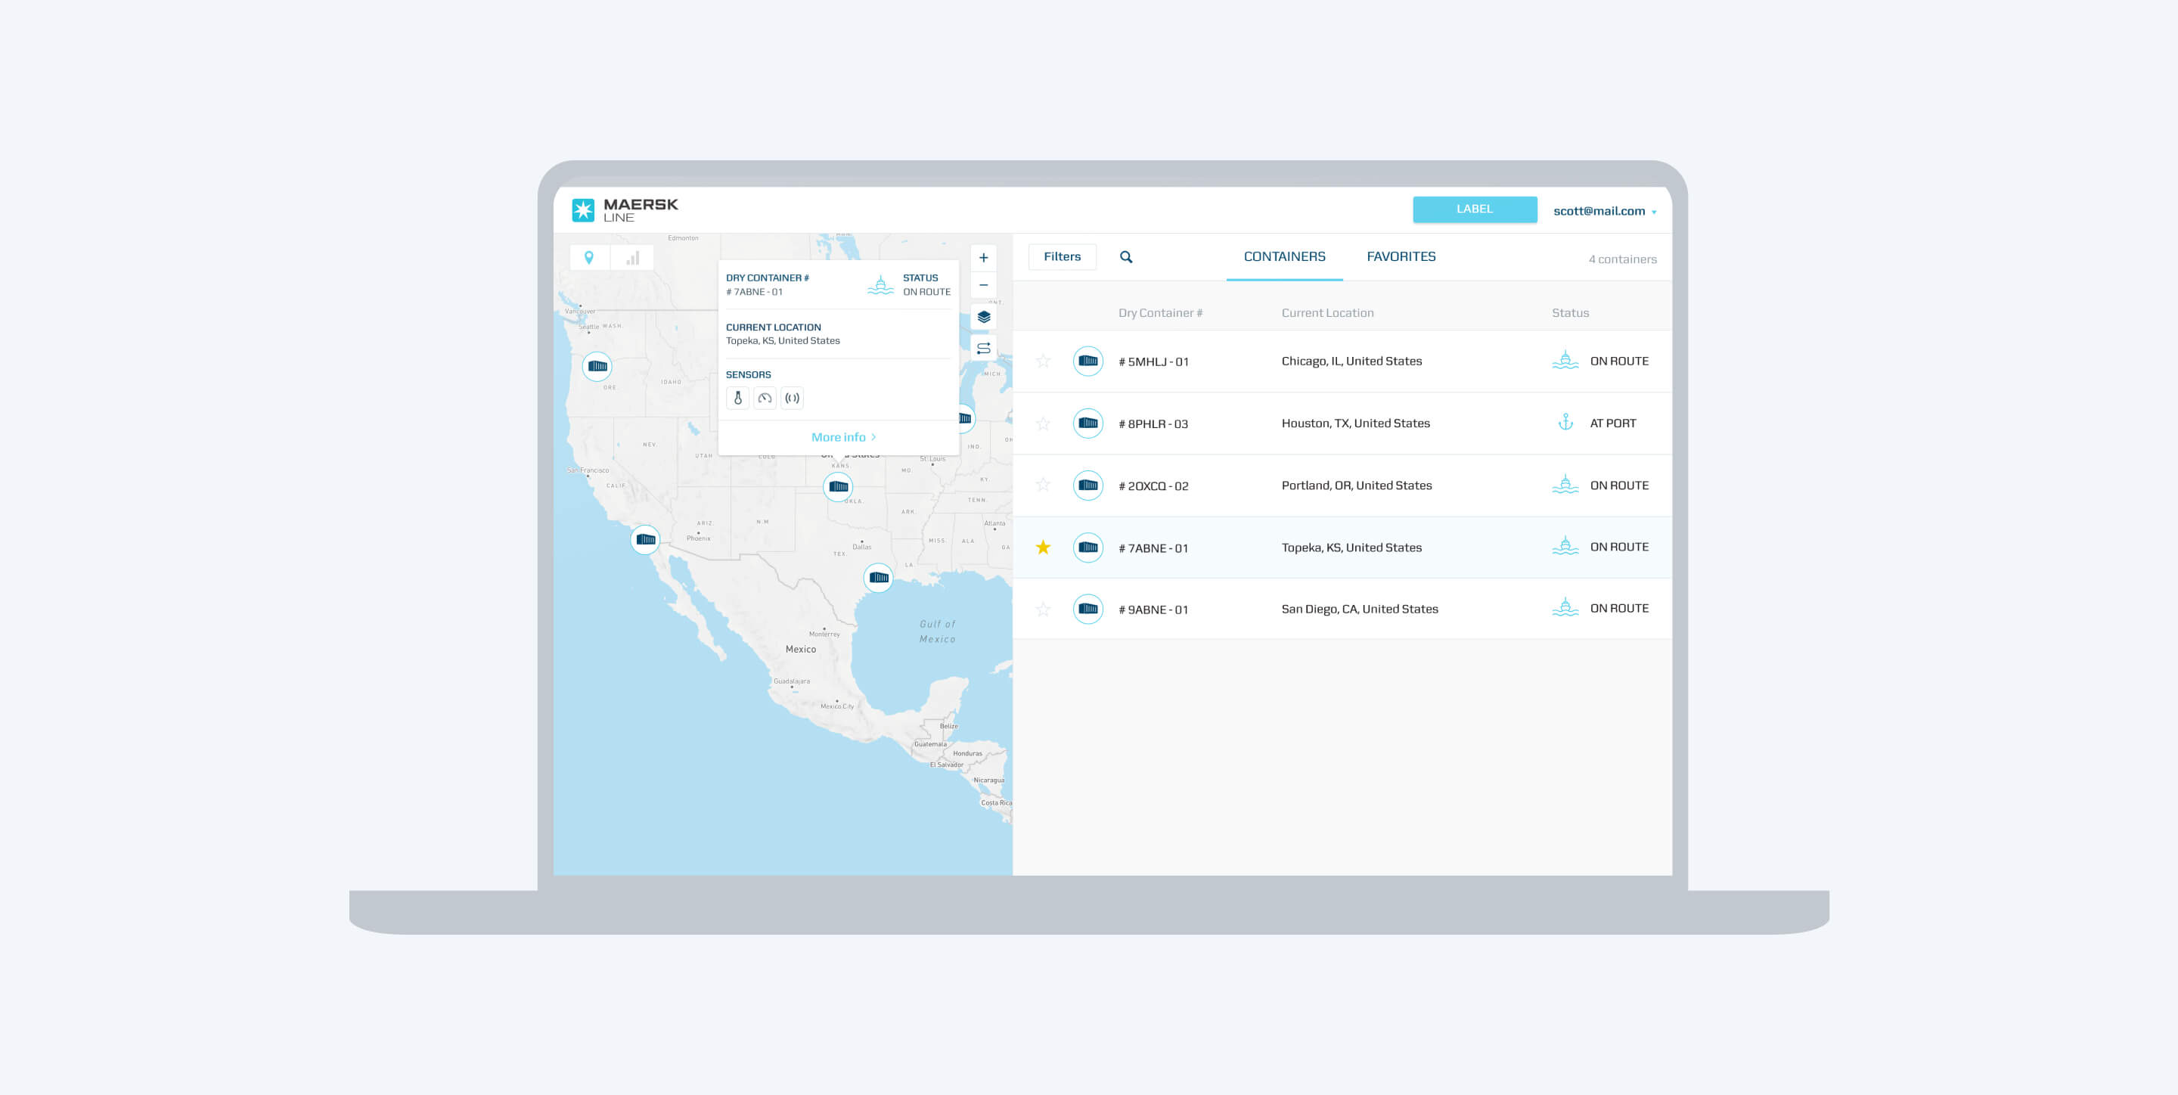This screenshot has height=1095, width=2178.
Task: Select the signal sensor icon in popup
Action: [x=793, y=399]
